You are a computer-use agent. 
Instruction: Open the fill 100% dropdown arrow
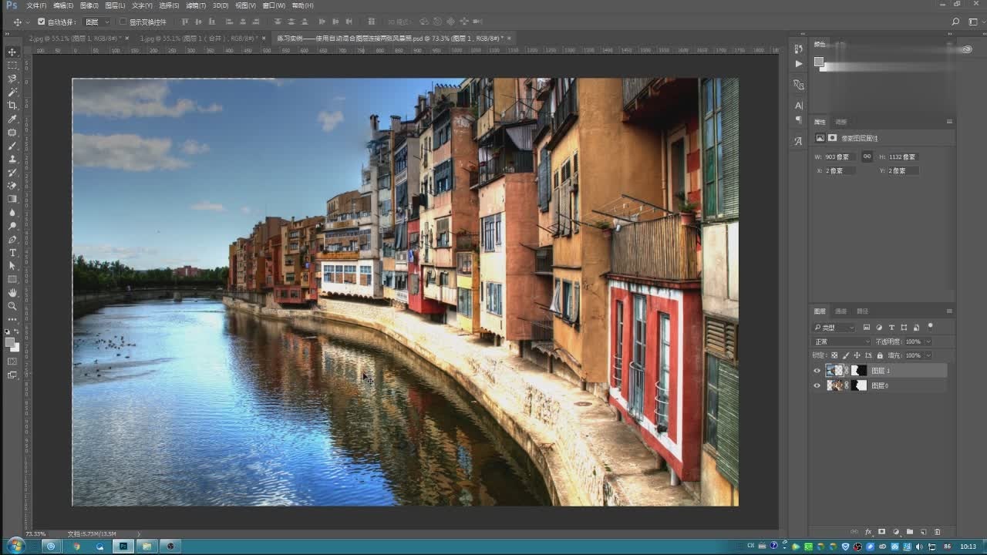928,355
